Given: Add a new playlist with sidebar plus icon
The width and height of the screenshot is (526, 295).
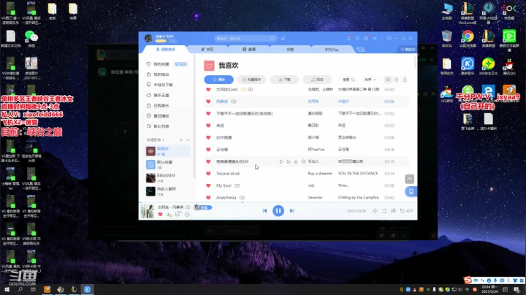Looking at the screenshot, I should 181,139.
